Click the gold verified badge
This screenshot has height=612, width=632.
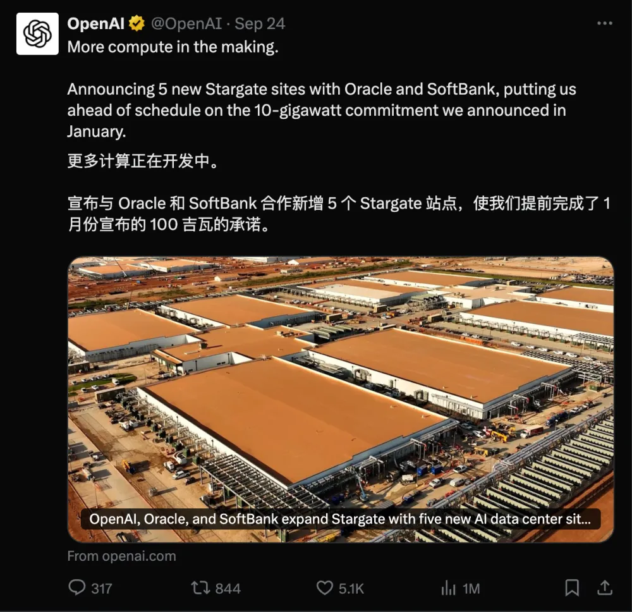click(137, 24)
